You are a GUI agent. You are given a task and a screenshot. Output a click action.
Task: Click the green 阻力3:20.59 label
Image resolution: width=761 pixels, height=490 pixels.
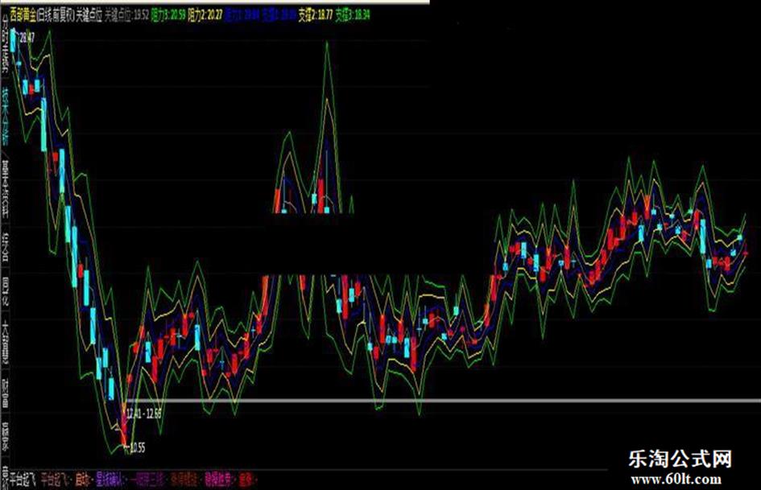coord(168,14)
